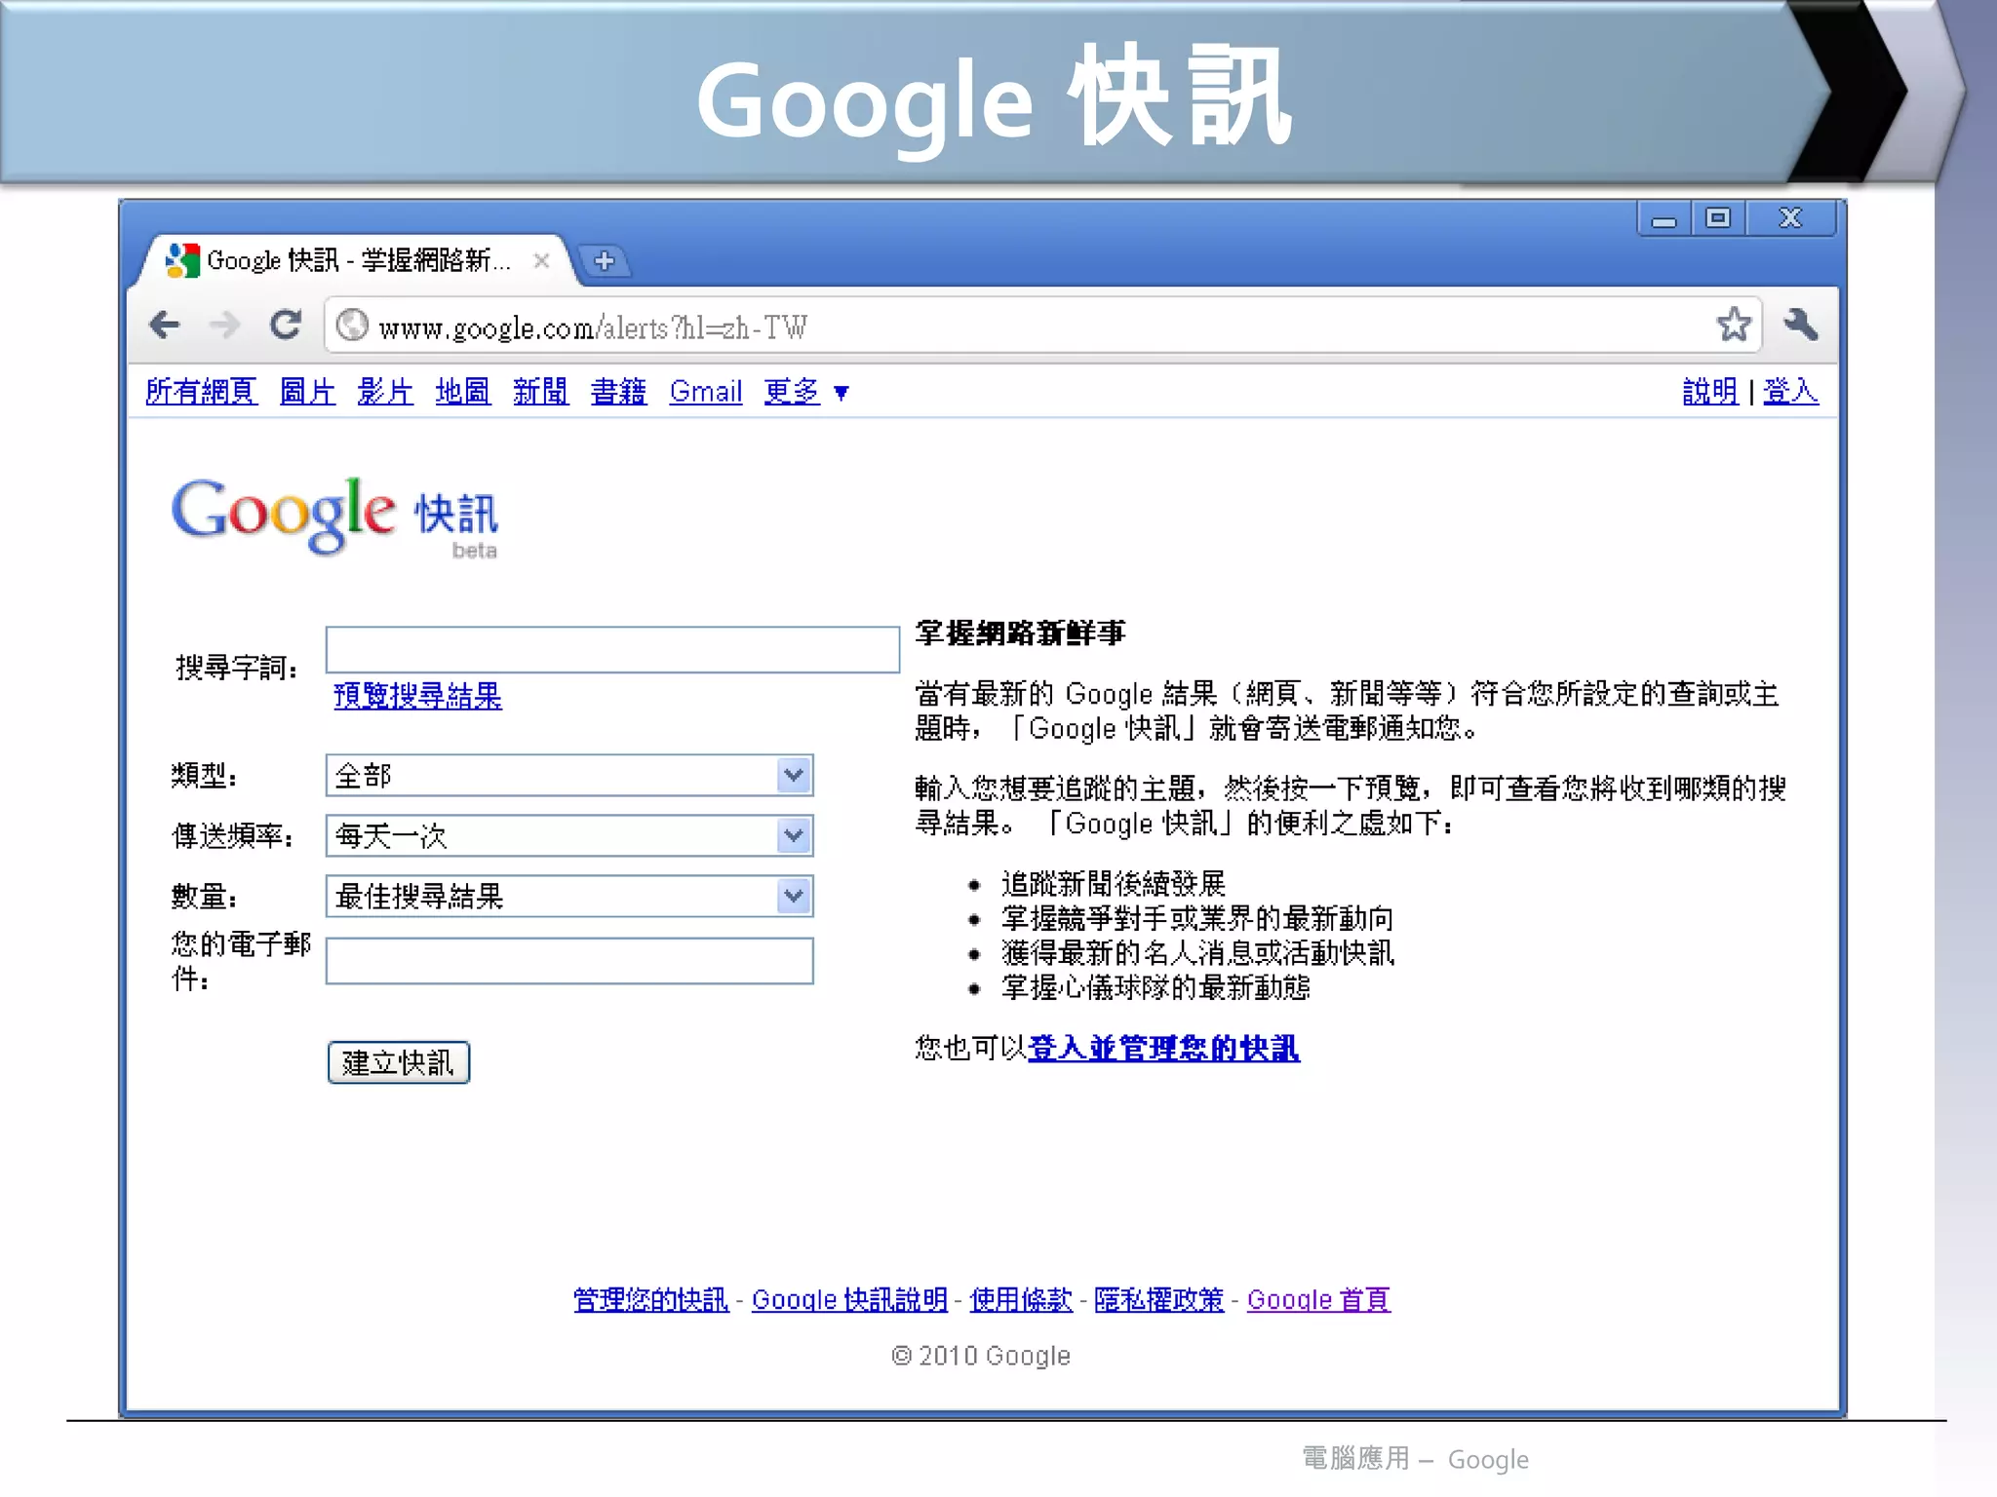Viewport: 1997px width, 1497px height.
Task: Open the footer 管理您的快訊 link
Action: [x=651, y=1300]
